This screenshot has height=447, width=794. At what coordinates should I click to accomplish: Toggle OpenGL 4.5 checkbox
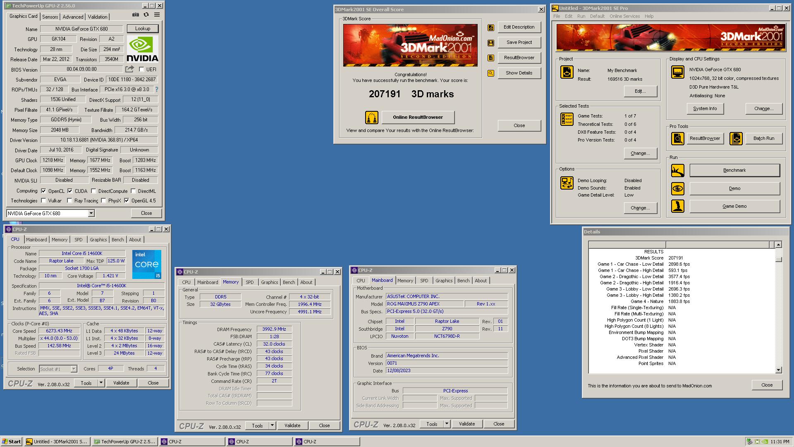pos(127,201)
